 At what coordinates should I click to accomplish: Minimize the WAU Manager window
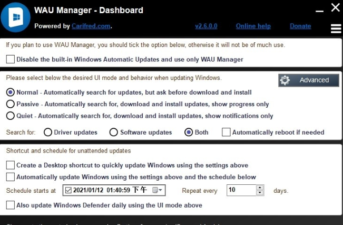coord(319,11)
